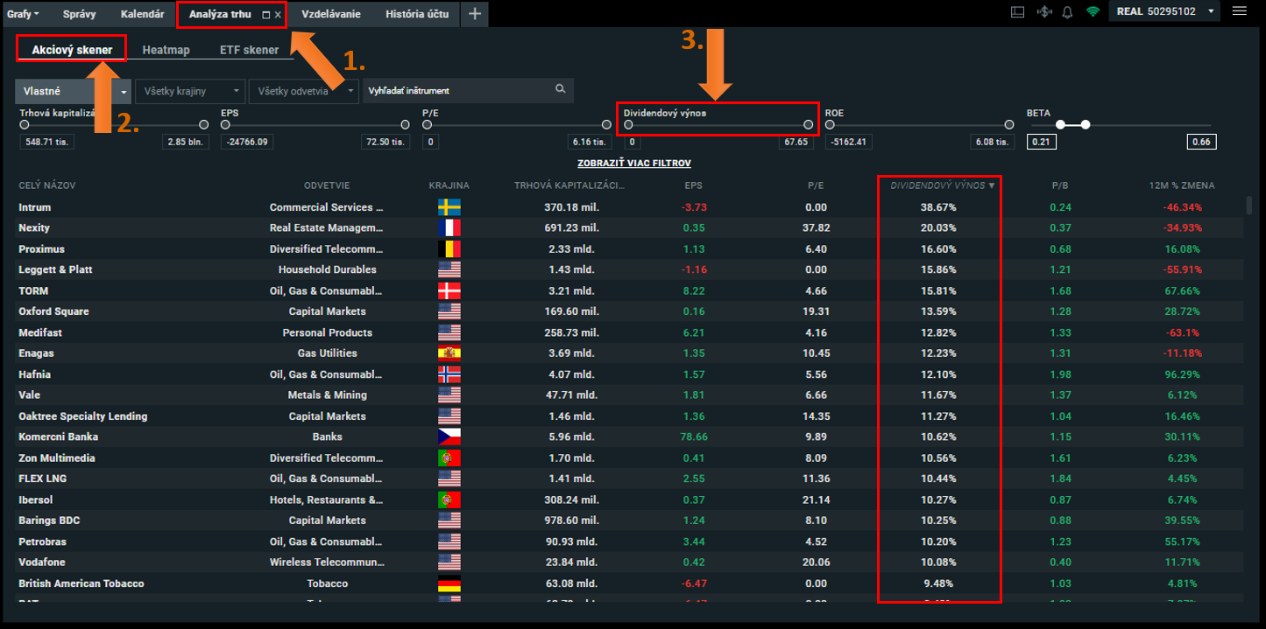Detach the Analýza trhu tab window
Image resolution: width=1266 pixels, height=629 pixels.
265,15
